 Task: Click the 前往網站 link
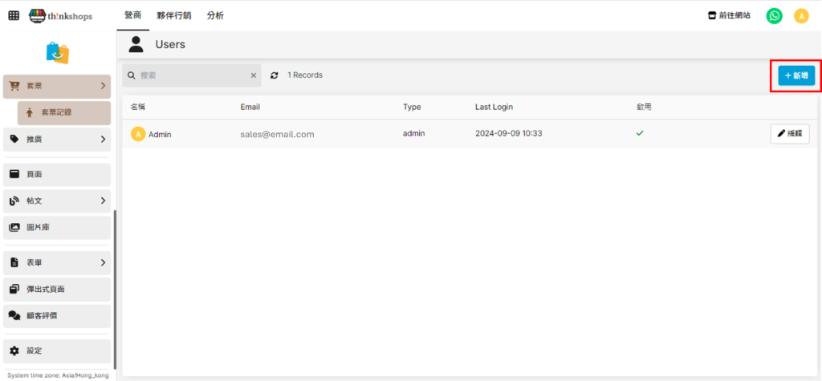coord(729,15)
